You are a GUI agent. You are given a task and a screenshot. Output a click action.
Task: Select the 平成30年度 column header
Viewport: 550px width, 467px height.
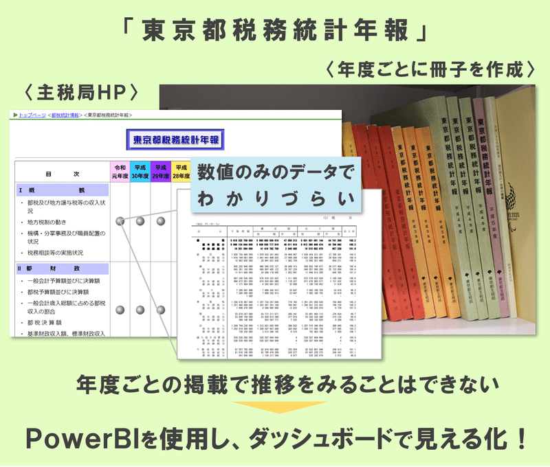pos(140,172)
